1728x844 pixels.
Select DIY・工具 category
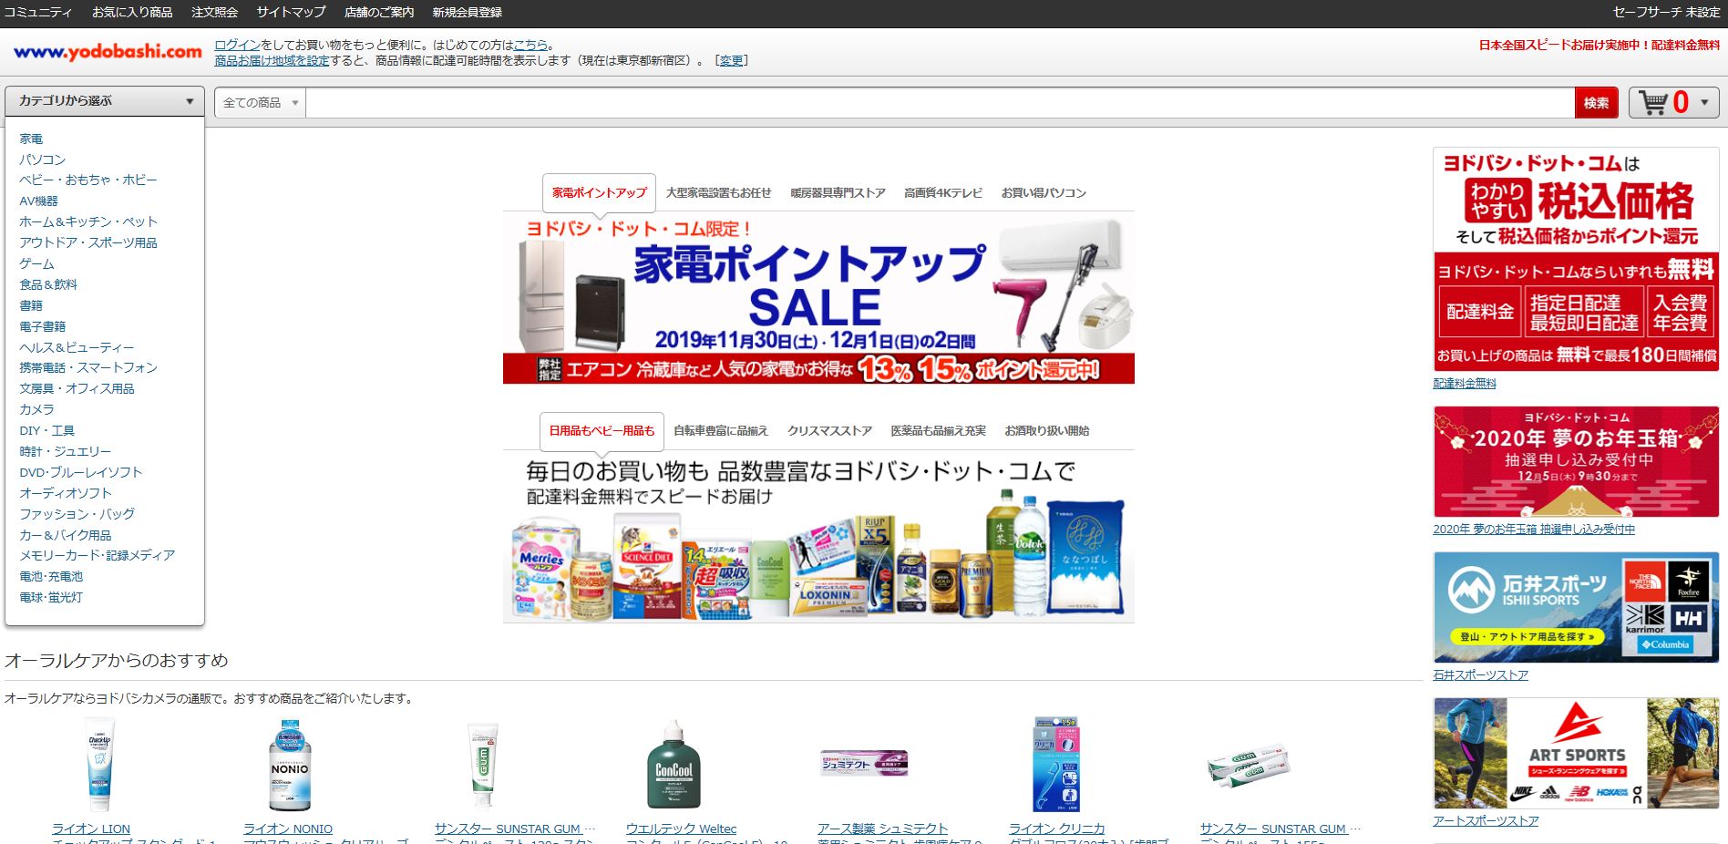click(x=47, y=430)
